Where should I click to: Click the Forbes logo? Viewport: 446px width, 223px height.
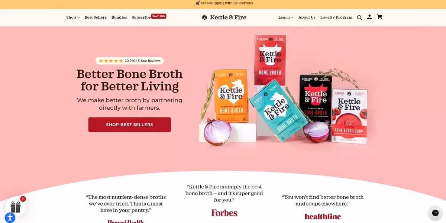224,213
